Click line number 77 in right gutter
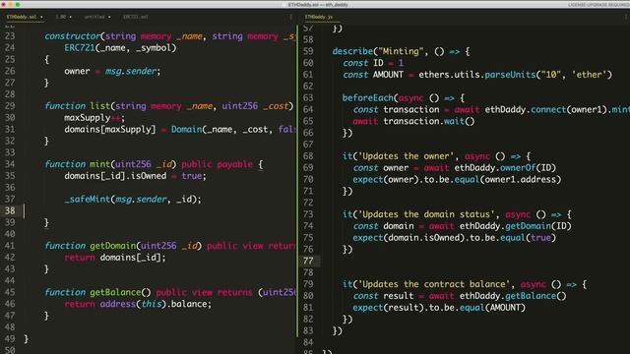The width and height of the screenshot is (630, 354). click(x=308, y=261)
